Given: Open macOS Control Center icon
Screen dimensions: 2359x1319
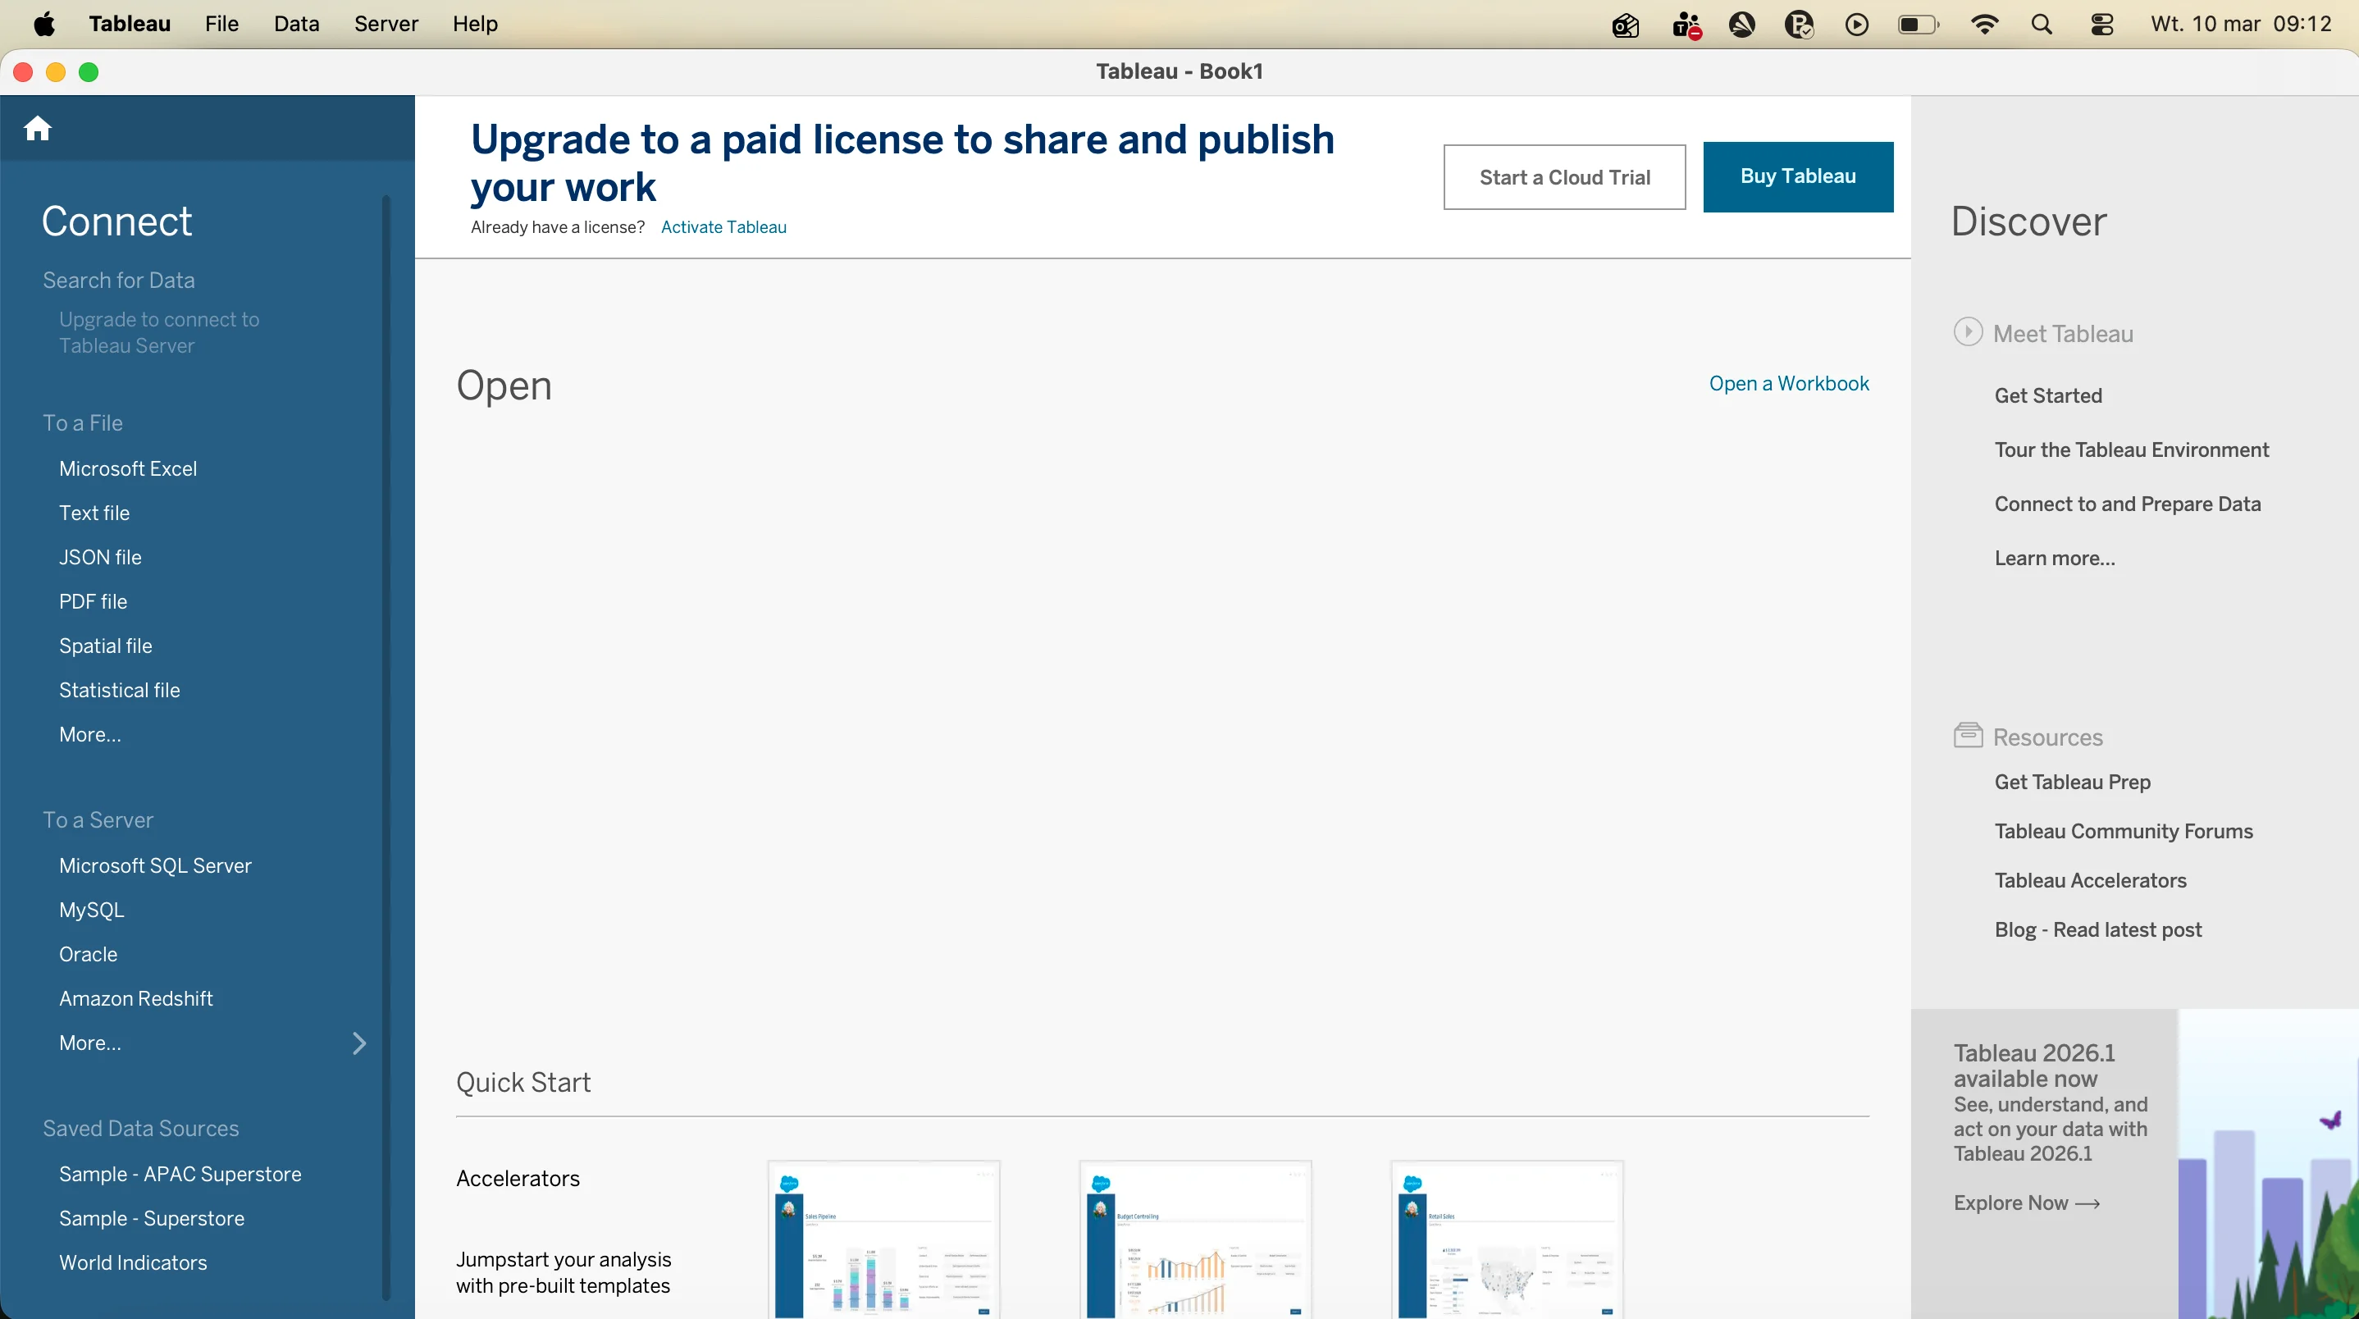Looking at the screenshot, I should coord(2101,25).
